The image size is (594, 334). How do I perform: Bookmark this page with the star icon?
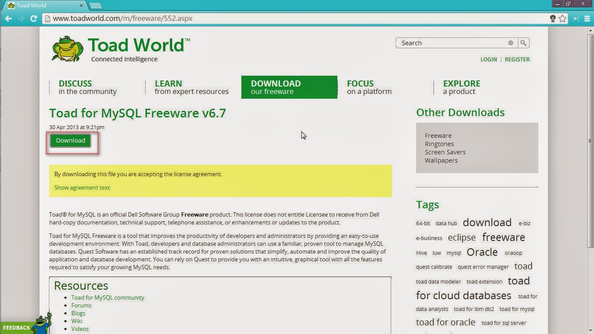point(563,19)
